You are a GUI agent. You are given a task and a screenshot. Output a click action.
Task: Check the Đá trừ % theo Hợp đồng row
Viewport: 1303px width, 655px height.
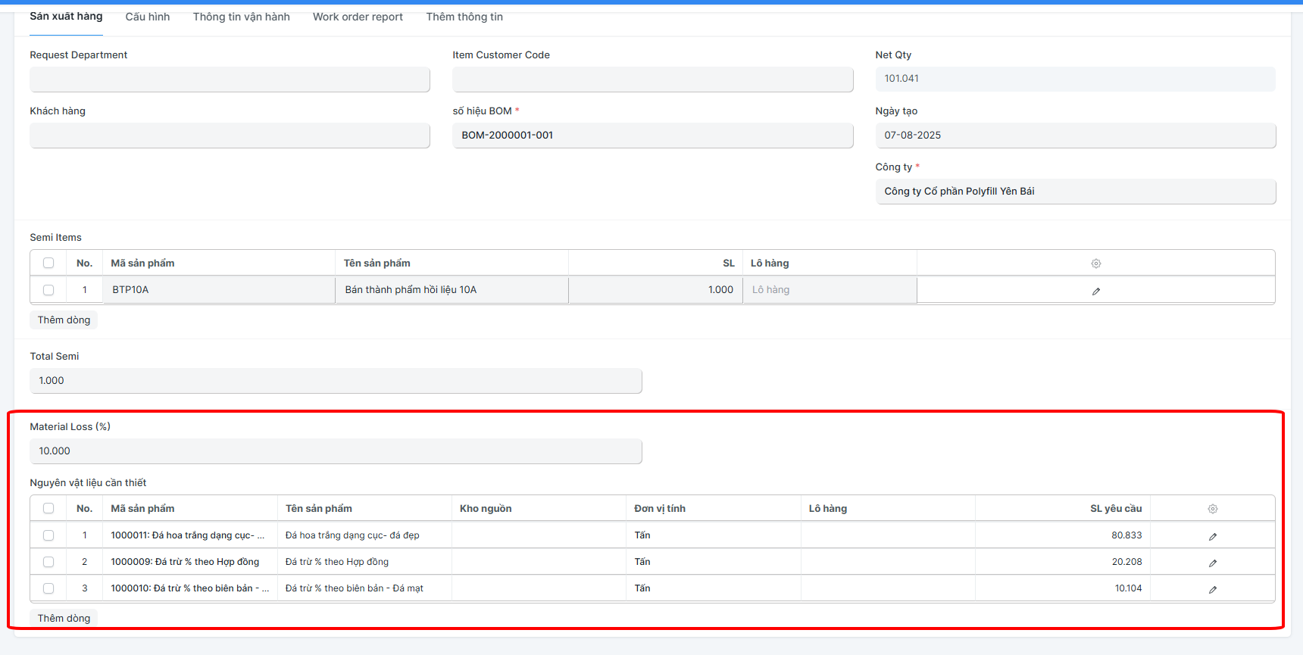[x=48, y=562]
